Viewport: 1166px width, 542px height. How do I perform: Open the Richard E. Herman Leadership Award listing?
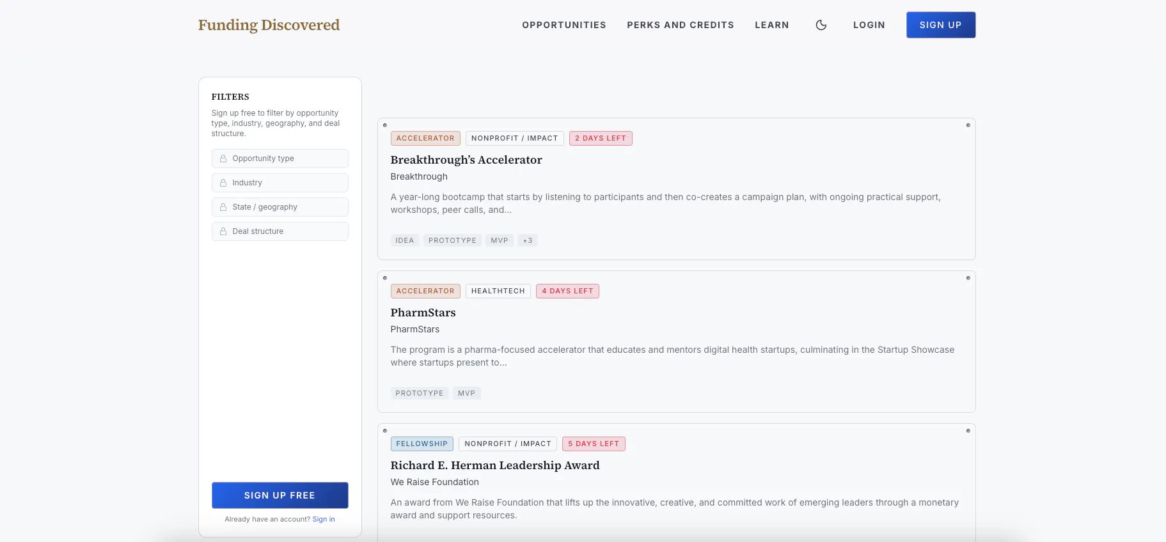point(494,465)
